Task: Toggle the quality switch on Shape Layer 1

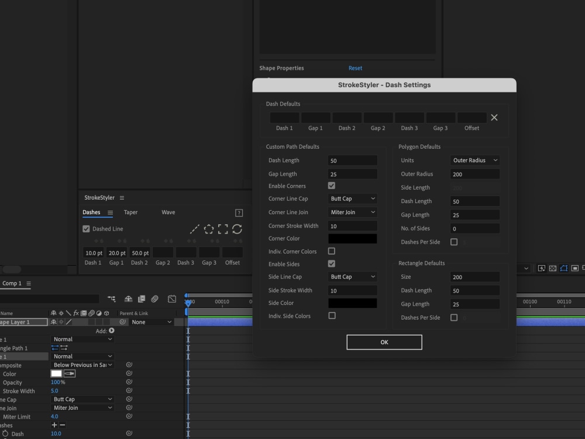Action: pos(69,322)
